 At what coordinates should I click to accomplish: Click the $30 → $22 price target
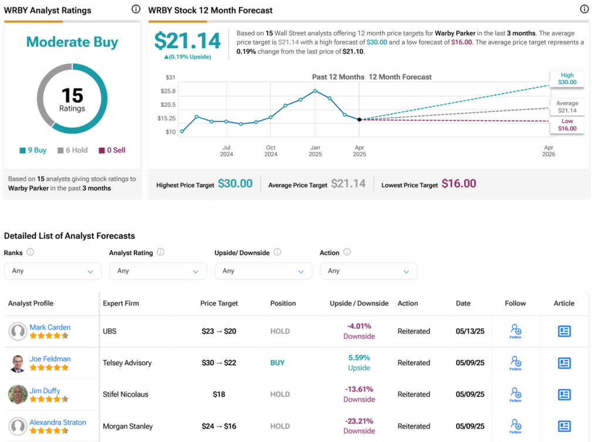click(x=219, y=363)
